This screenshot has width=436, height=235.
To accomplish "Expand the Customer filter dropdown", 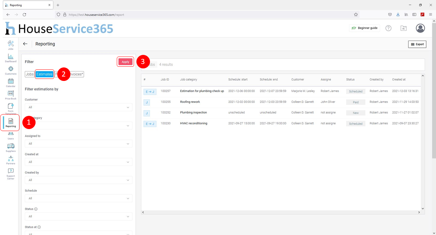I will pyautogui.click(x=79, y=107).
